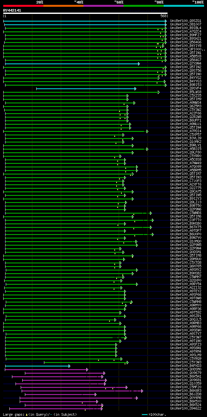The height and width of the screenshot is (417, 207).
Task: Open hit UniRef100_B9HFZ7
Action: tap(186, 35)
